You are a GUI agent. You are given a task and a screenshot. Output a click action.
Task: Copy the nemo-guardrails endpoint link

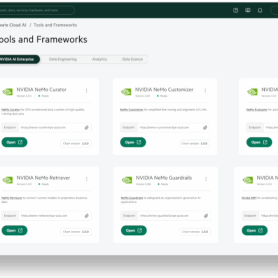click(206, 216)
